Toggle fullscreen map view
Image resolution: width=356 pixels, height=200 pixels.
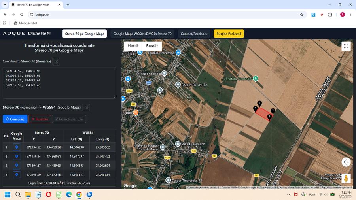pyautogui.click(x=346, y=46)
